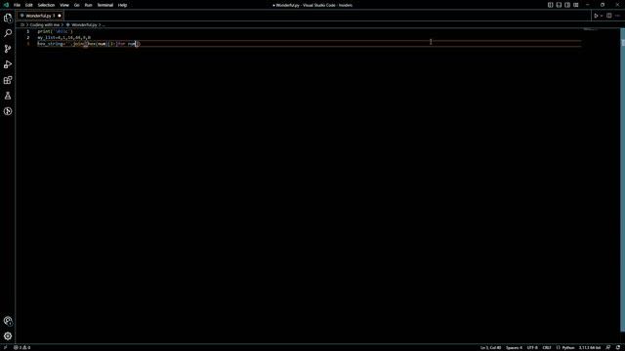Open the feedback icon in the status bar
625x351 pixels.
pyautogui.click(x=607, y=347)
